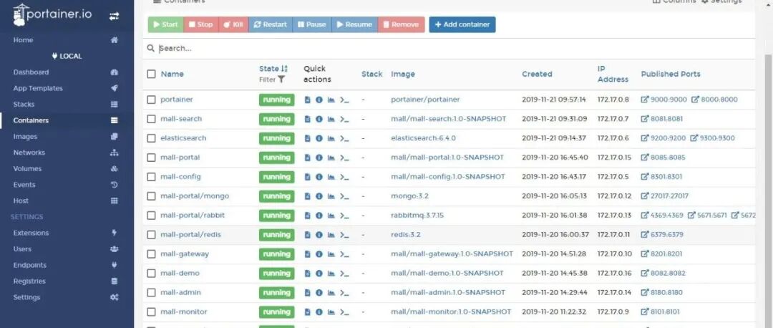773x328 pixels.
Task: Click the Stop button
Action: point(200,24)
